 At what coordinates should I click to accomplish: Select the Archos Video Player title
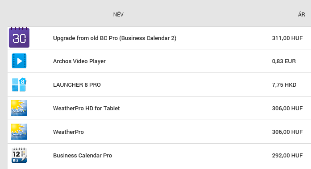pos(79,61)
